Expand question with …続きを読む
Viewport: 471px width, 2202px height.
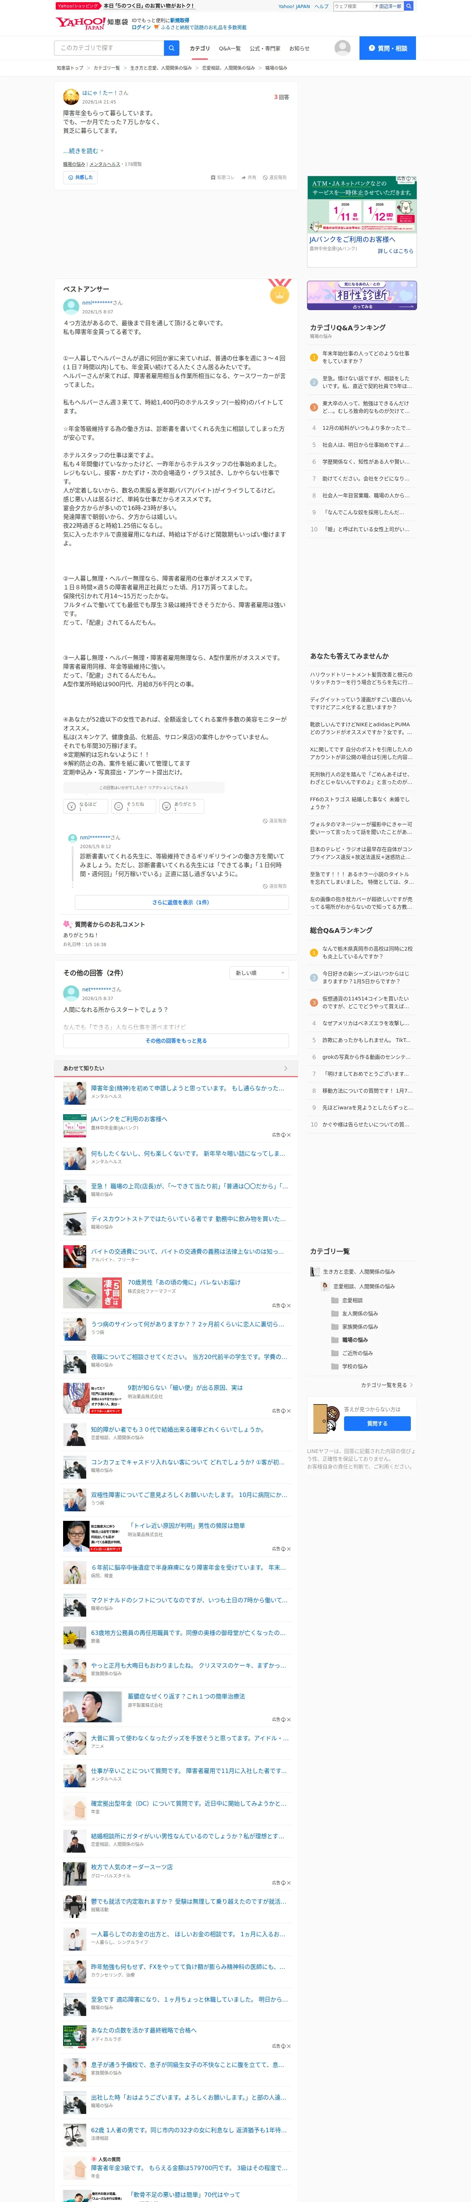[83, 151]
